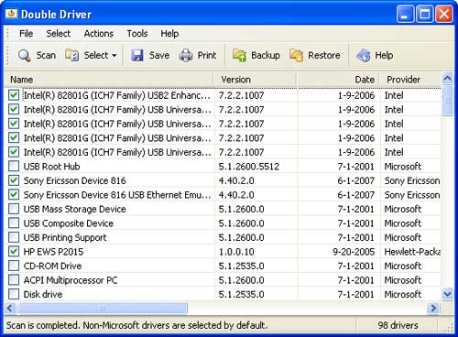Select the CD-ROM Drive row name

[x=52, y=266]
